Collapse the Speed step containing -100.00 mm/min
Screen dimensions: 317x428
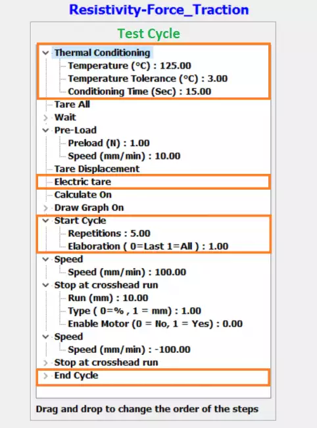click(x=45, y=337)
